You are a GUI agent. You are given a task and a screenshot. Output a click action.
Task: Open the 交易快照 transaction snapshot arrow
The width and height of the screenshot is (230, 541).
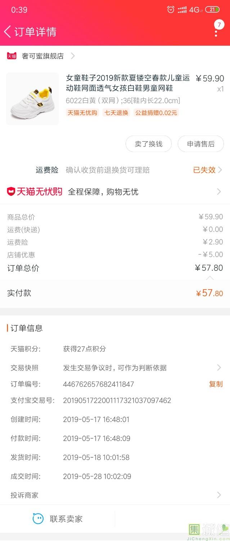coord(219,368)
